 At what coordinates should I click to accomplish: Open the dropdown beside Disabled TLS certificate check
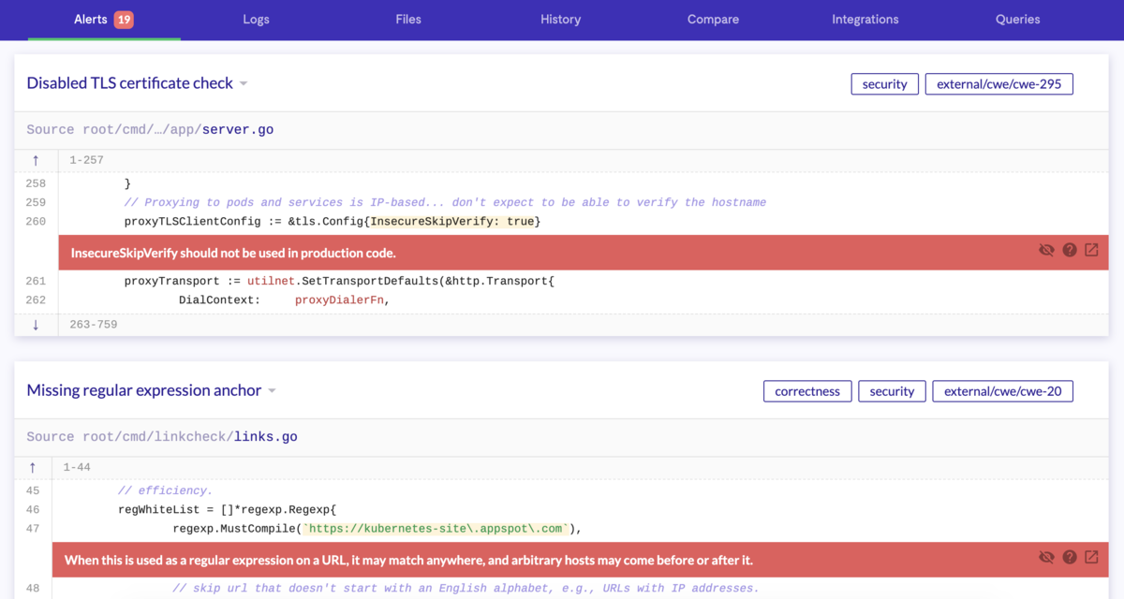(244, 82)
